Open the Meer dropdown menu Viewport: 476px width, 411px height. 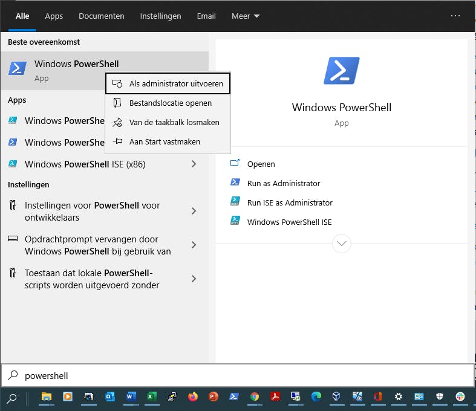pos(246,16)
